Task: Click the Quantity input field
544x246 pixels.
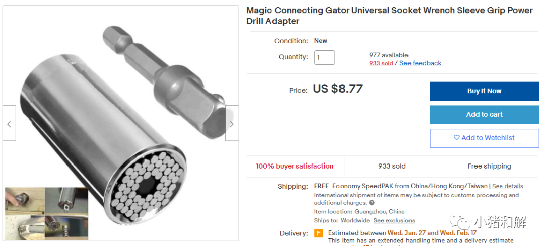Action: (x=325, y=57)
